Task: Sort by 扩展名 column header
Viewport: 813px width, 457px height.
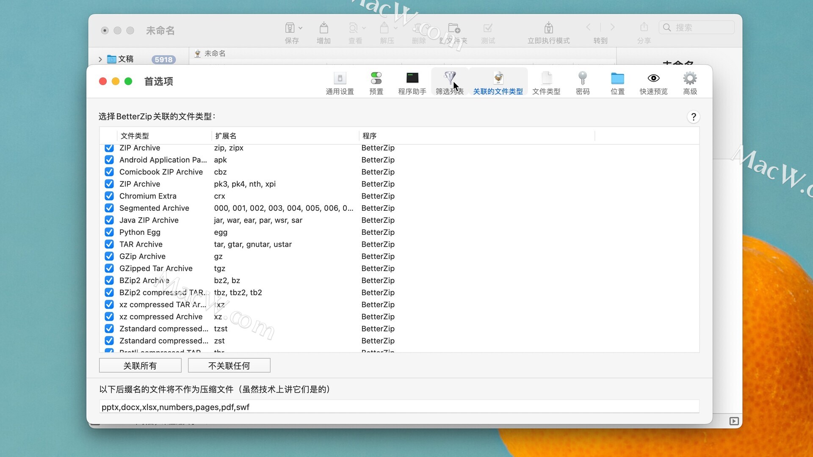Action: point(285,136)
